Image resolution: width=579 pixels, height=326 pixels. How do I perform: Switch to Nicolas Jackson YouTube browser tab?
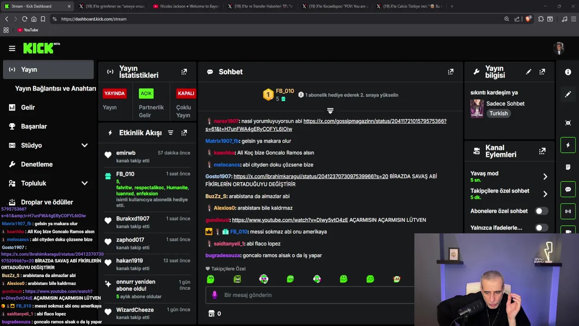[x=185, y=6]
